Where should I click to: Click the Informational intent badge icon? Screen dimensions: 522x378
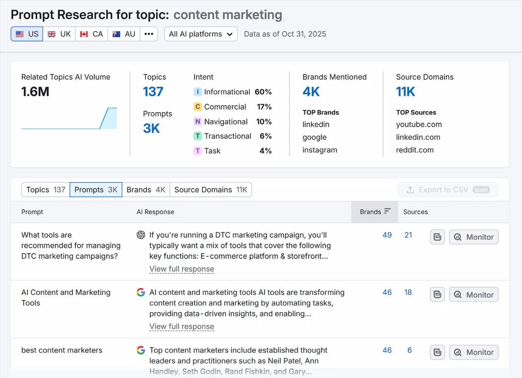click(x=198, y=92)
